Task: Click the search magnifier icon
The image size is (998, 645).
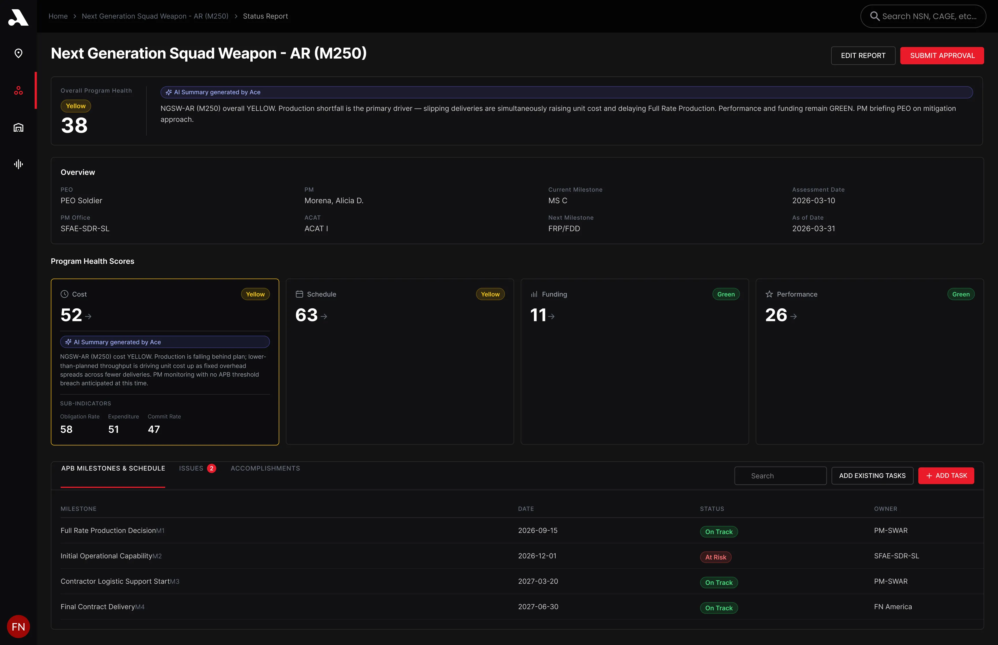Action: [874, 16]
